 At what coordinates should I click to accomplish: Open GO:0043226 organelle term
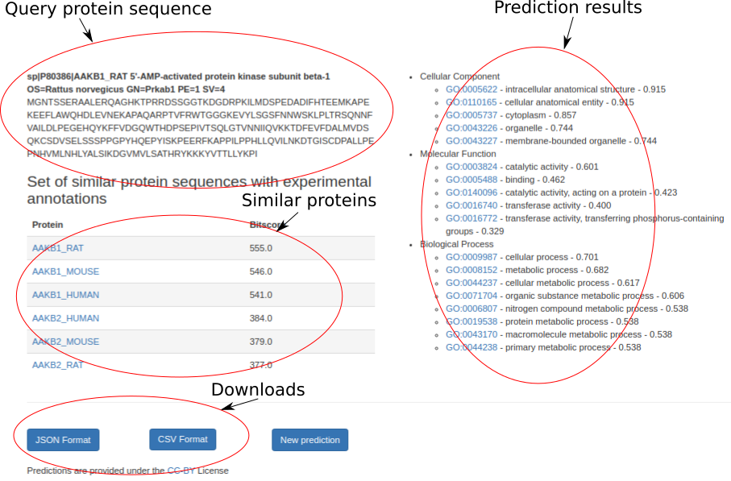pos(471,128)
